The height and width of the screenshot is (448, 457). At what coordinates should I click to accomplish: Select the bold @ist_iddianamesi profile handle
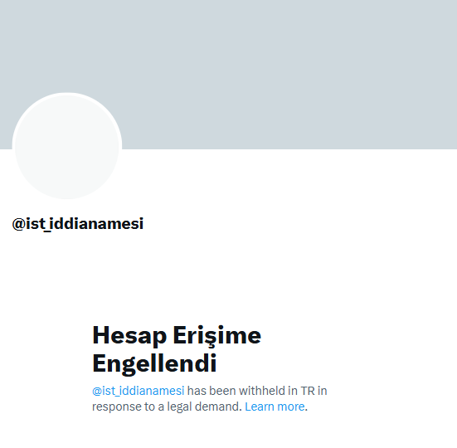click(78, 224)
